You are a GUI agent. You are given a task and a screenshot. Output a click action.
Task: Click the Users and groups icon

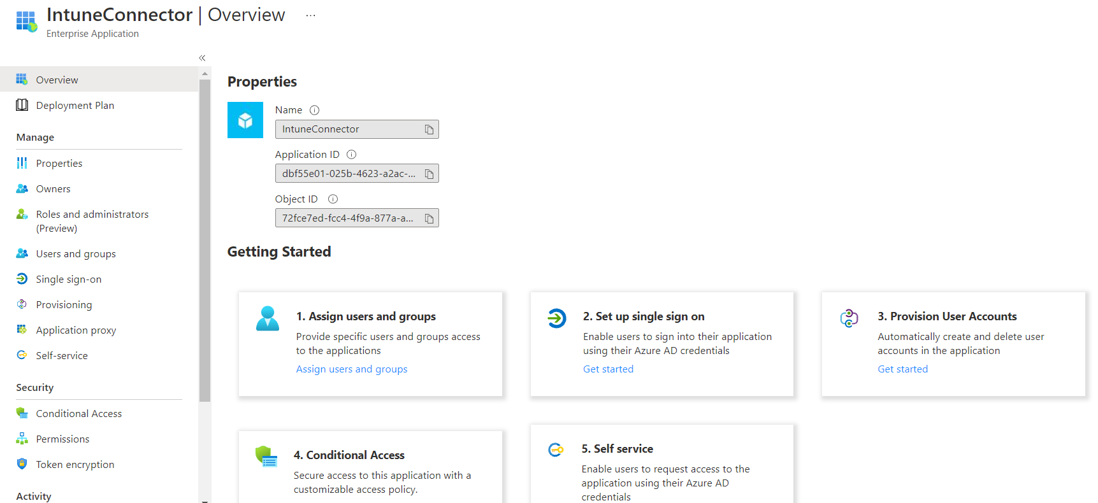22,253
